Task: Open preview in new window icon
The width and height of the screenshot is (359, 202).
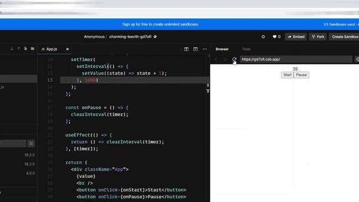Action: click(x=357, y=59)
